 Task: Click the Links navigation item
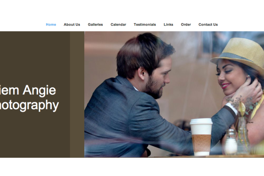point(168,25)
